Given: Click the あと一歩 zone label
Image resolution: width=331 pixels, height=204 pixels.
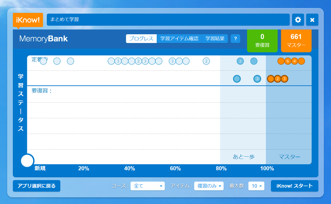Looking at the screenshot, I should [244, 157].
